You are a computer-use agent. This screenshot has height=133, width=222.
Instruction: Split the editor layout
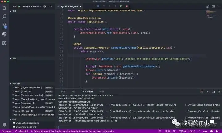(213, 6)
